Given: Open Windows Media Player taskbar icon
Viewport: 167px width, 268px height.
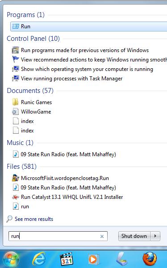Looking at the screenshot, I should 93,259.
